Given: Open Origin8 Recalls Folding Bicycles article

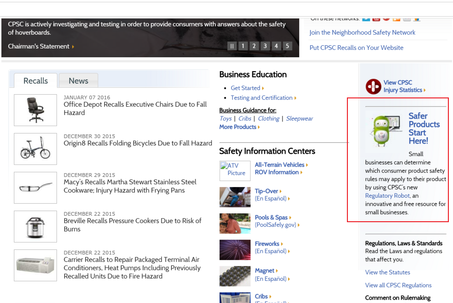Looking at the screenshot, I should coord(138,143).
